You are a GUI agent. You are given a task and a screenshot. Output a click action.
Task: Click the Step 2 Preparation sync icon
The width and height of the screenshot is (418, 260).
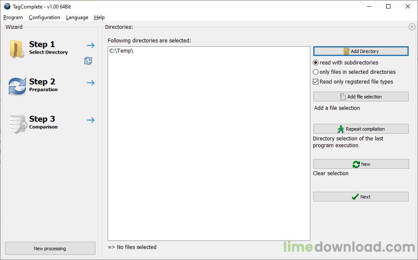pos(17,86)
